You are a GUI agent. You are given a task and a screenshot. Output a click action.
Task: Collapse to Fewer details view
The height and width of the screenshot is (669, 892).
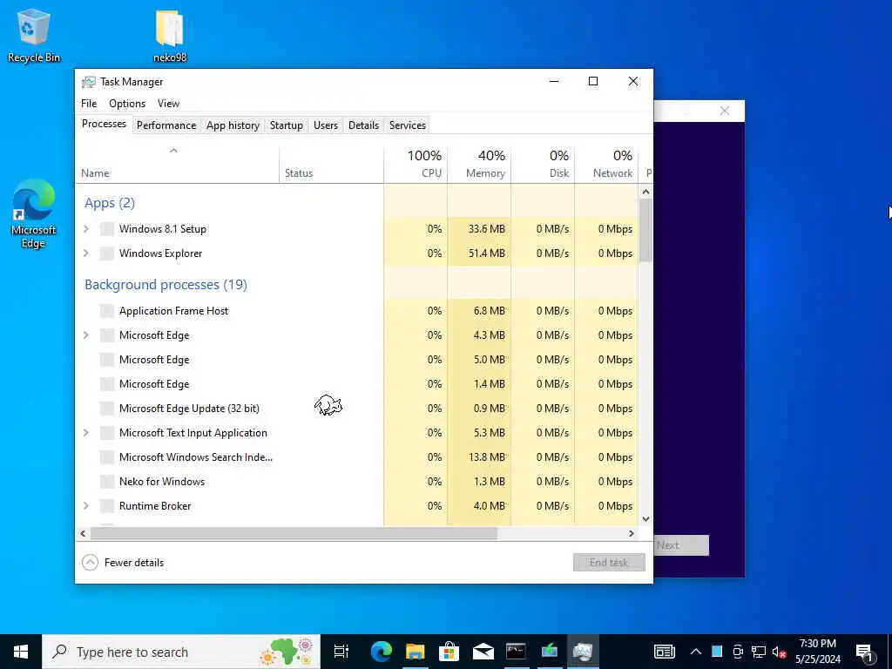coord(123,563)
